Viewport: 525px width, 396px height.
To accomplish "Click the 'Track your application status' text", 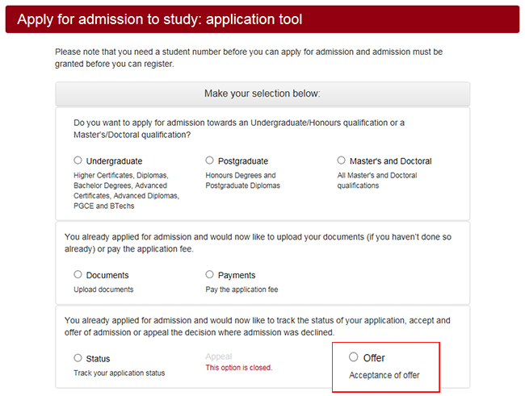I will [x=119, y=373].
